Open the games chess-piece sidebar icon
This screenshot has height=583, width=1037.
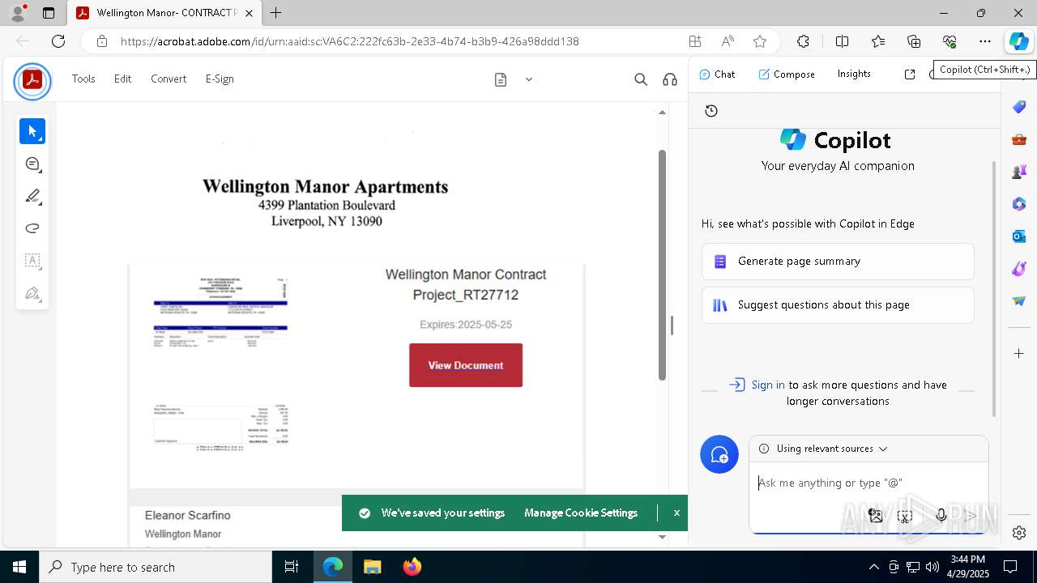(1019, 172)
